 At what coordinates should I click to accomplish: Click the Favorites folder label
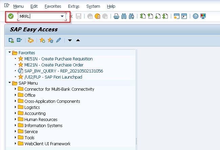tap(27, 53)
